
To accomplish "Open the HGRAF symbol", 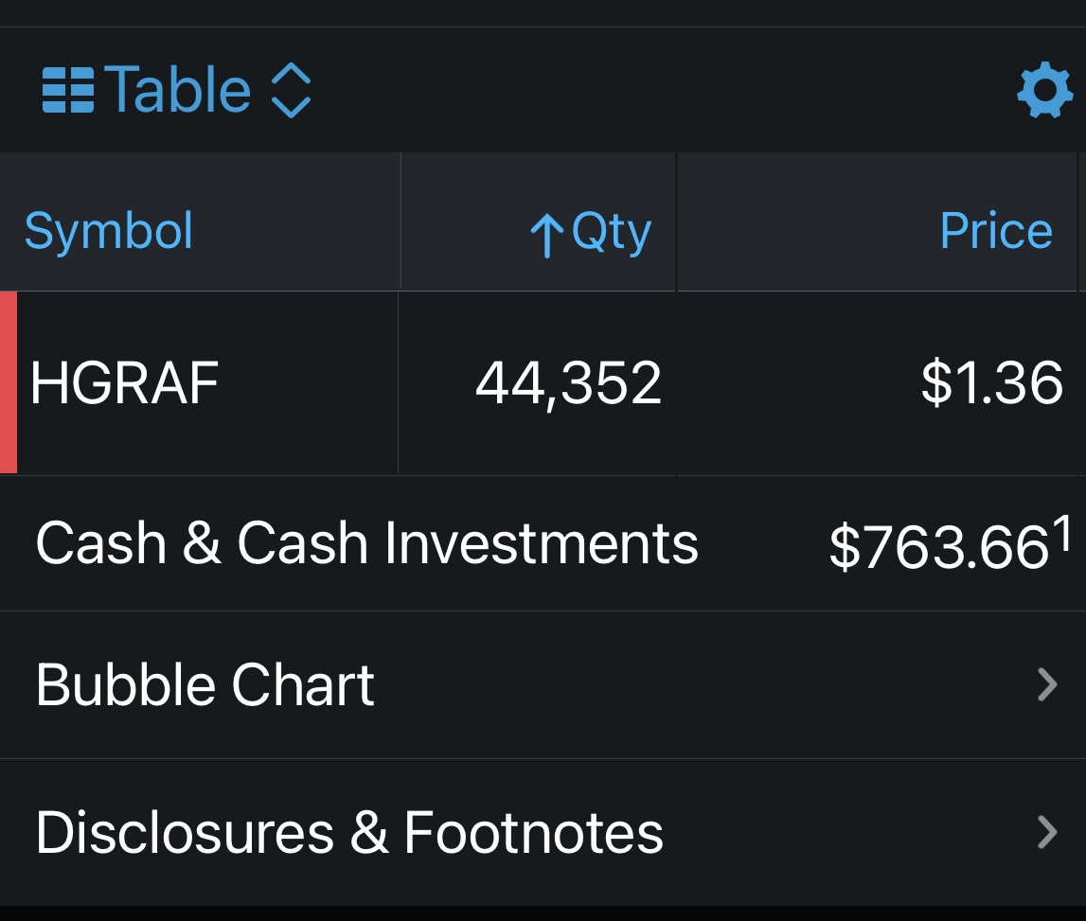I will 125,383.
